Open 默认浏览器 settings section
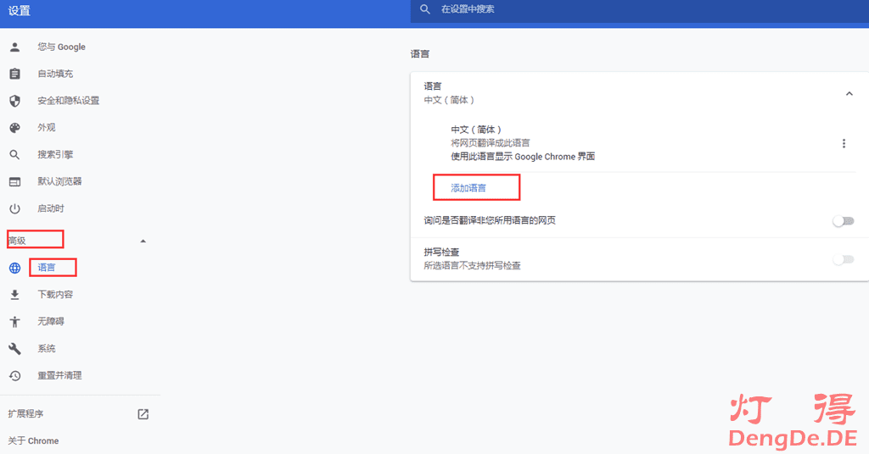869x454 pixels. pos(59,181)
